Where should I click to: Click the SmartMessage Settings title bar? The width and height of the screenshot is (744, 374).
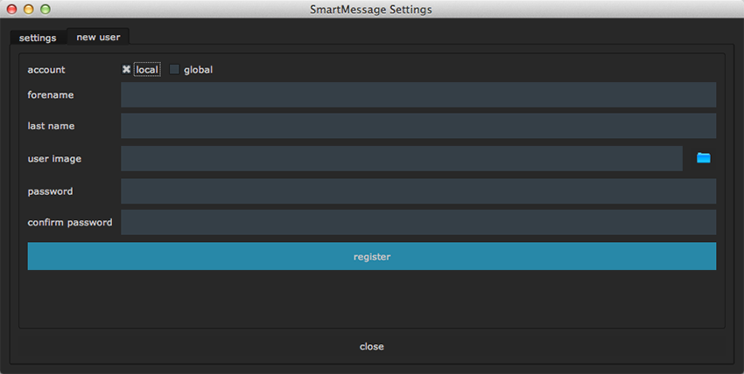pyautogui.click(x=371, y=10)
